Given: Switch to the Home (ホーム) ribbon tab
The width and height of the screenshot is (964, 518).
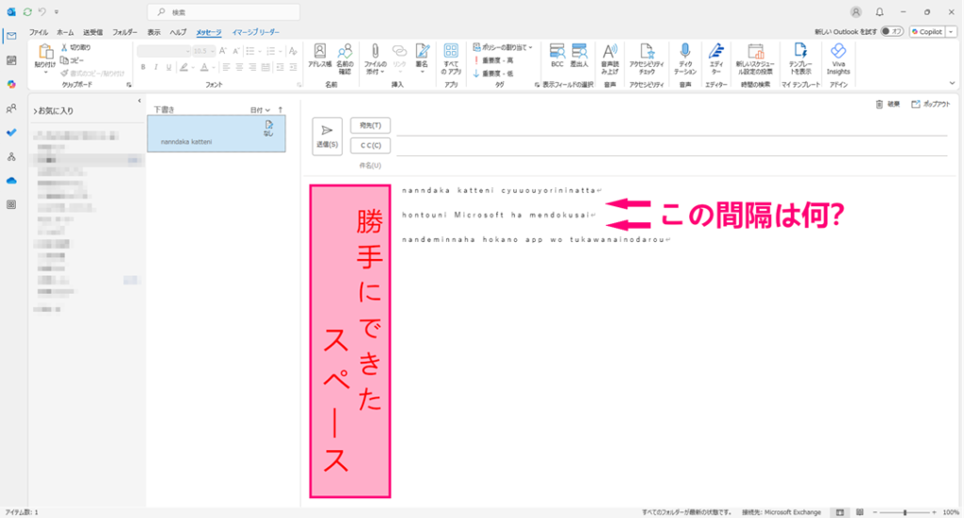Looking at the screenshot, I should [65, 32].
